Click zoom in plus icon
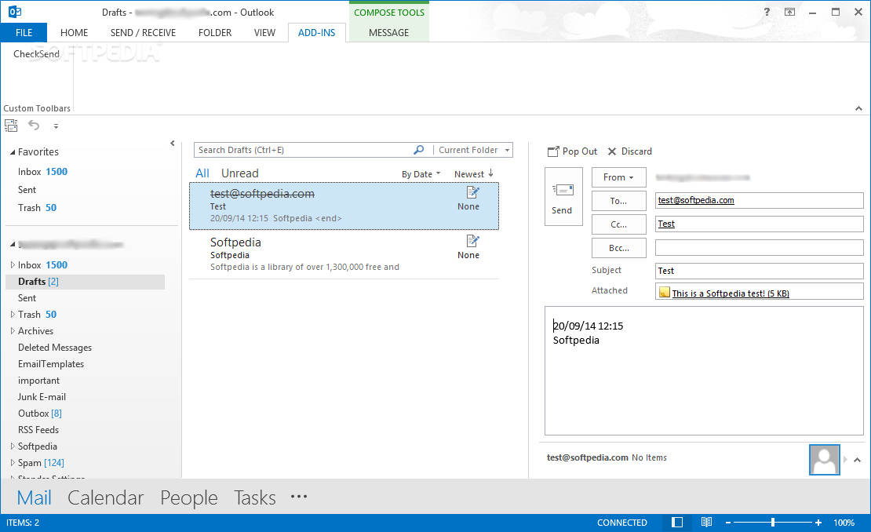 pyautogui.click(x=818, y=523)
